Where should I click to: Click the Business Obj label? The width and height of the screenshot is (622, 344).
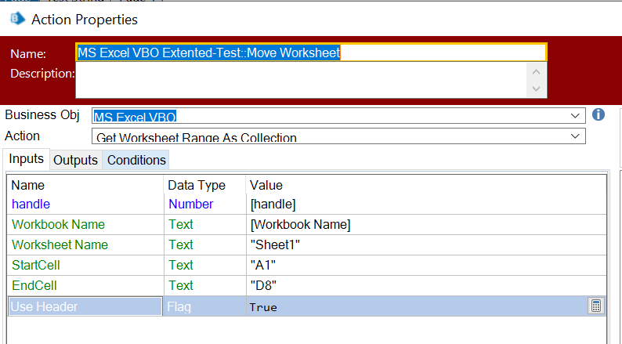point(42,114)
